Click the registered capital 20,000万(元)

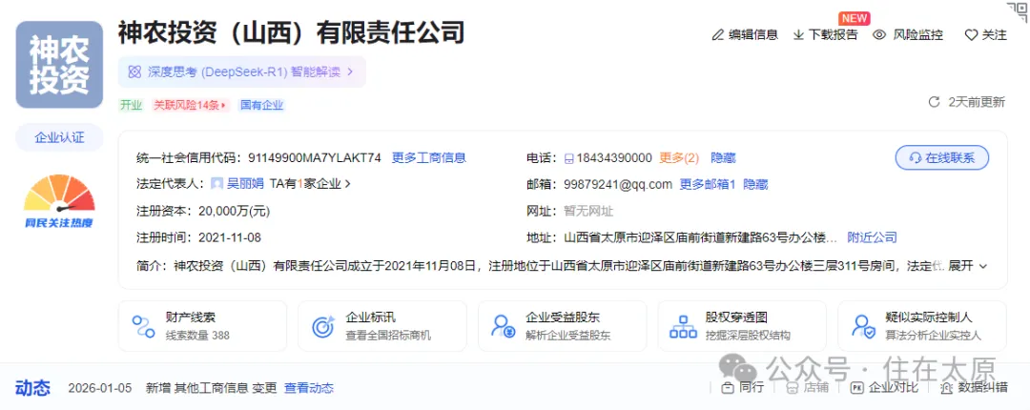click(x=234, y=211)
